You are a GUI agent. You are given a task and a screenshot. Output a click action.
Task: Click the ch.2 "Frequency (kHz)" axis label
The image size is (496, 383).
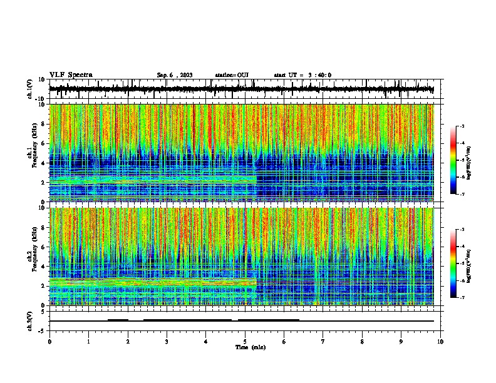coord(34,249)
